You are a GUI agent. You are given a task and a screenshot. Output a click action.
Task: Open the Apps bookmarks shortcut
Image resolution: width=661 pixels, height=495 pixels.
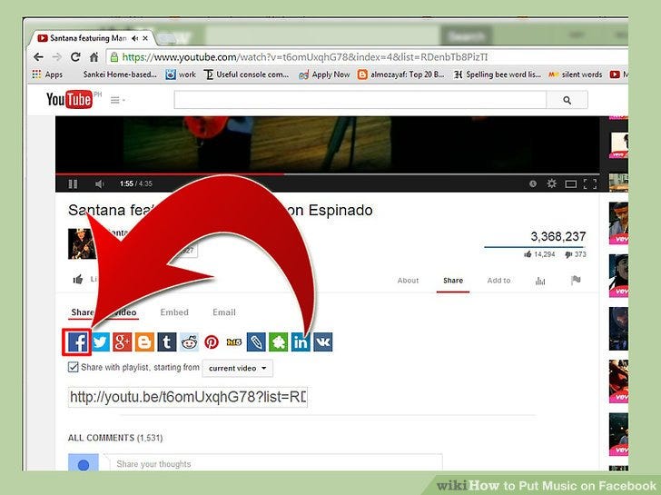[x=47, y=74]
